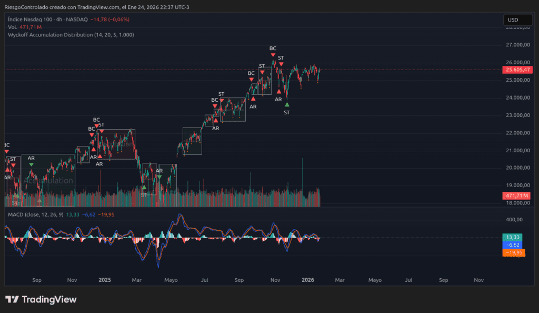Expand the Wyckoff Accumulation Distribution indicator legend
The height and width of the screenshot is (313, 539).
coord(71,35)
